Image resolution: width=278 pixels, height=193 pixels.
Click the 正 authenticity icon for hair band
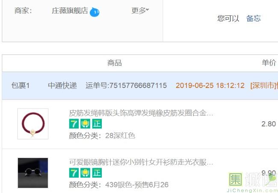point(97,123)
